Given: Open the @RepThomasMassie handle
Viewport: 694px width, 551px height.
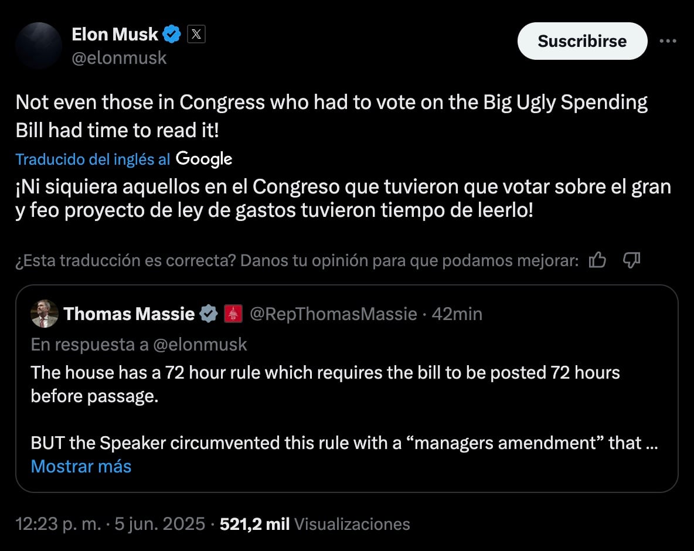Looking at the screenshot, I should tap(333, 314).
